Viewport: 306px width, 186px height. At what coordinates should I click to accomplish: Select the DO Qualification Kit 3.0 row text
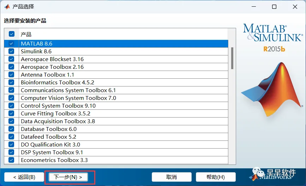(50, 144)
